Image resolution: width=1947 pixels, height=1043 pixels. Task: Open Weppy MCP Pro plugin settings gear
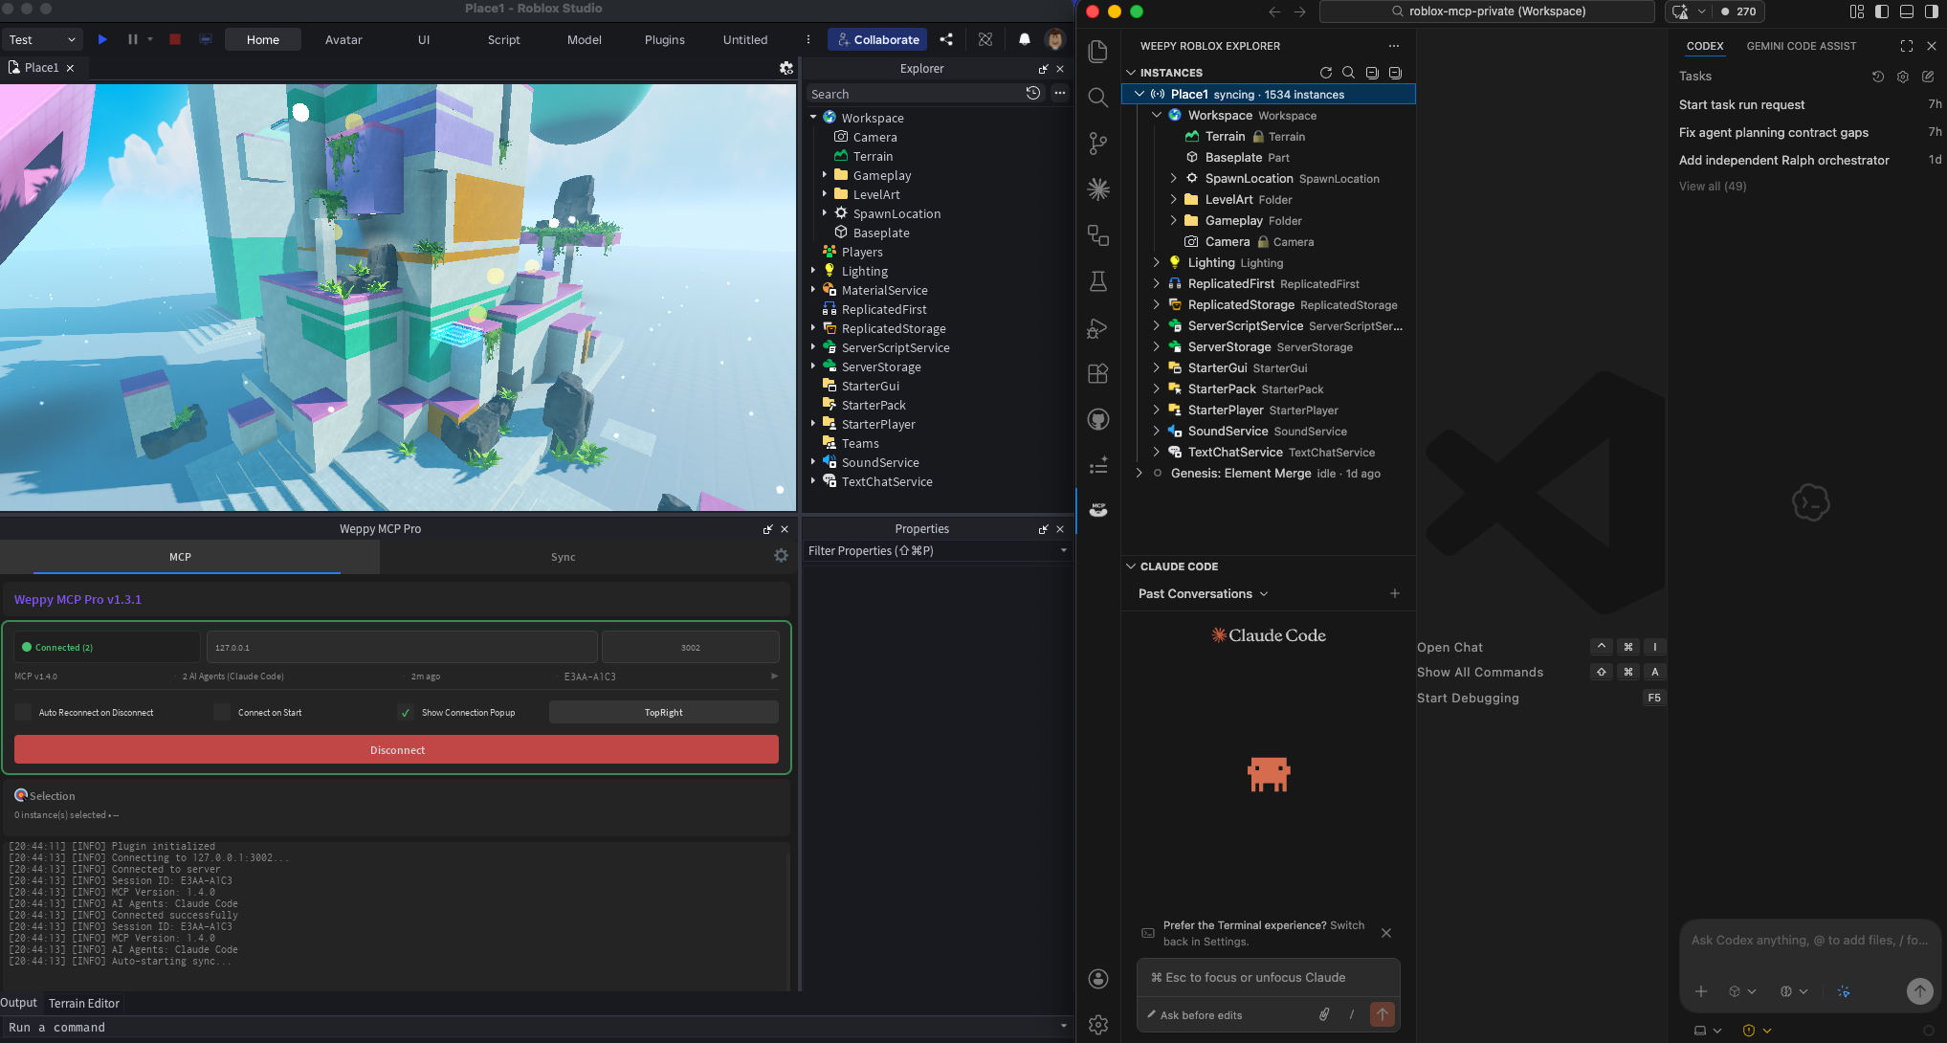[x=782, y=556]
